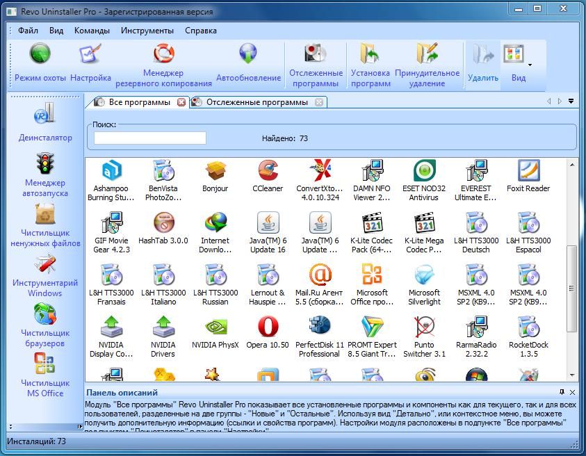Select NVIDIA PhysX program icon
Image resolution: width=586 pixels, height=456 pixels.
pos(215,327)
